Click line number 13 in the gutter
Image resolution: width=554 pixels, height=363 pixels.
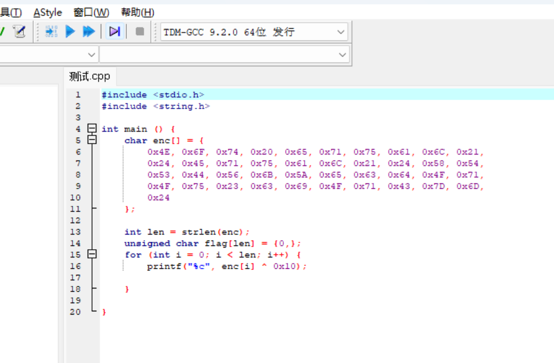tap(75, 232)
